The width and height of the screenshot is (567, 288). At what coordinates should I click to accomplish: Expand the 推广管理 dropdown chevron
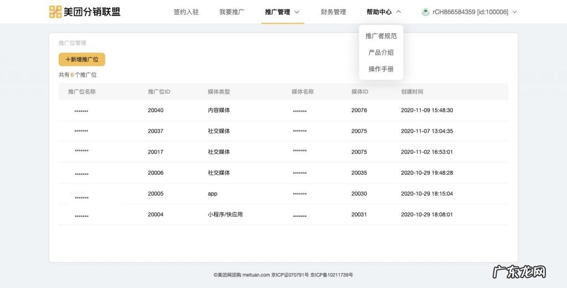point(297,12)
